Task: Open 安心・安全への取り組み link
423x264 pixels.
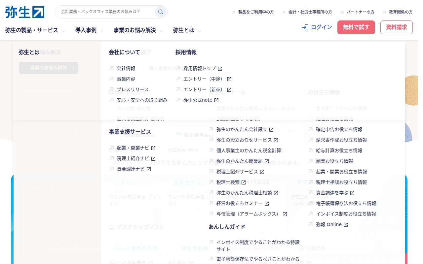Action: pyautogui.click(x=142, y=100)
